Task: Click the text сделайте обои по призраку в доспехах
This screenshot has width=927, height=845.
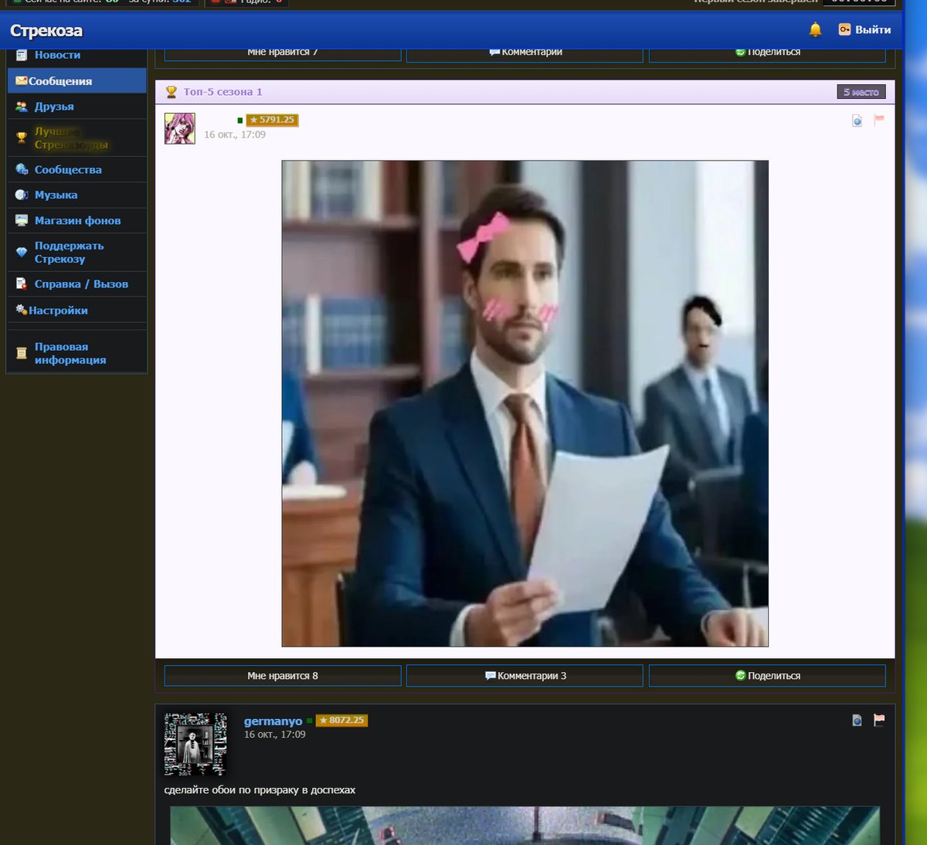Action: click(x=260, y=790)
